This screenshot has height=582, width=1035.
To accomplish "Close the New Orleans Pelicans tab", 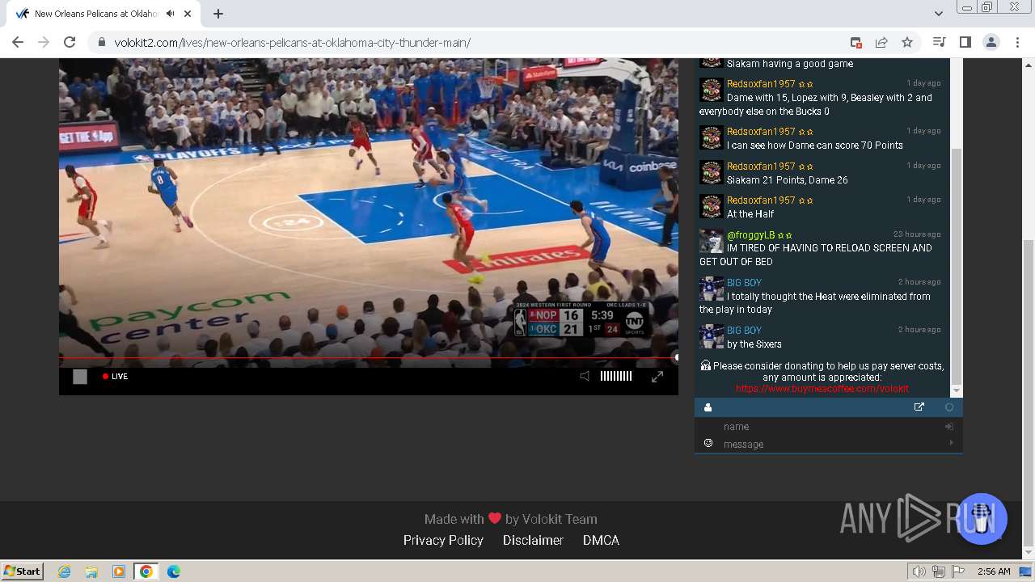I will (188, 14).
